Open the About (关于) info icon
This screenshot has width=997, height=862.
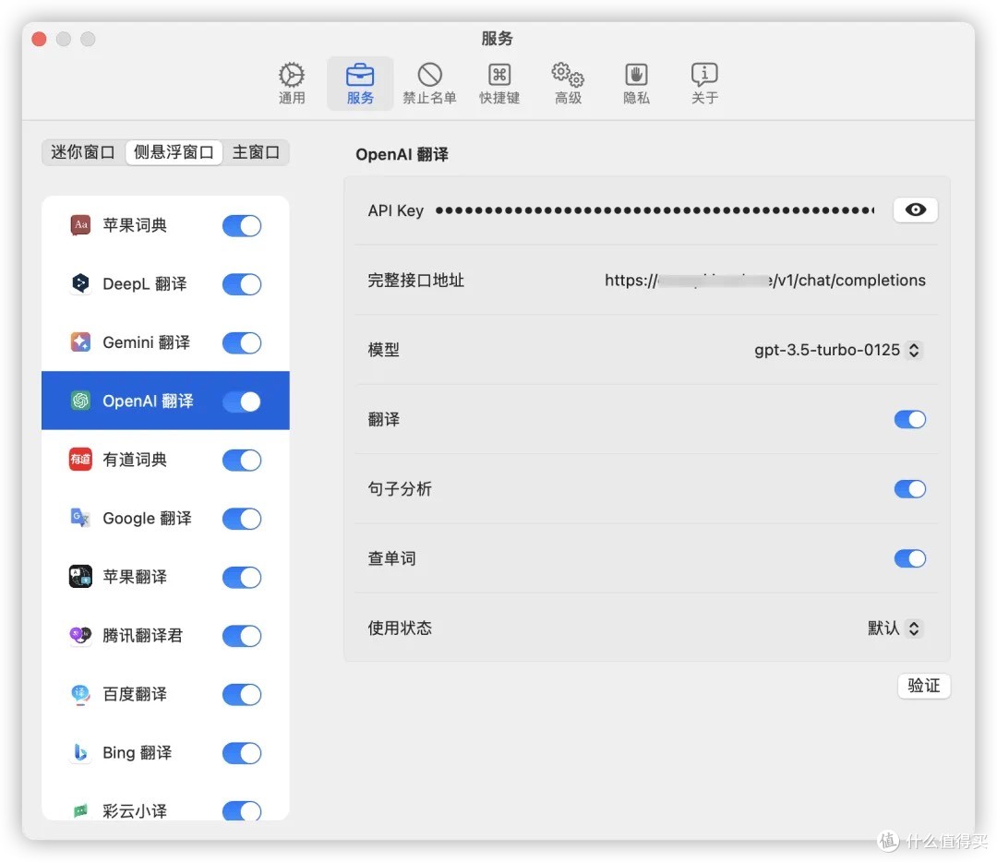click(704, 76)
